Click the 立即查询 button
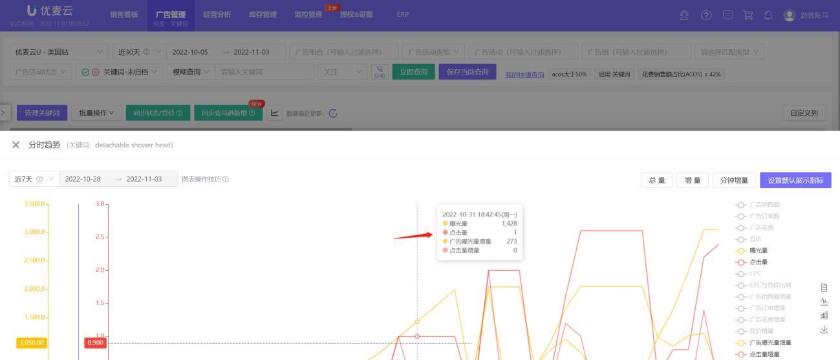 point(414,72)
